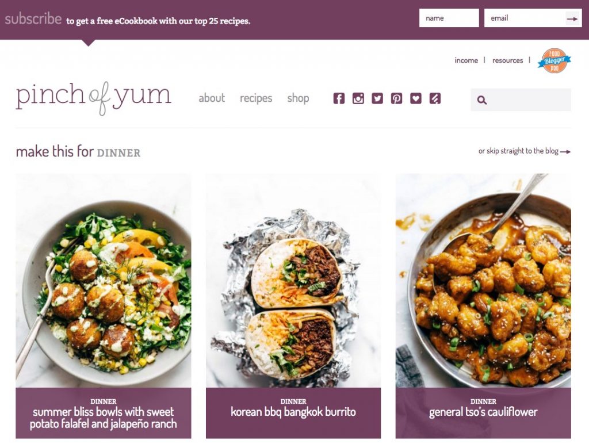Open the Facebook social icon
The height and width of the screenshot is (444, 589).
click(x=339, y=98)
